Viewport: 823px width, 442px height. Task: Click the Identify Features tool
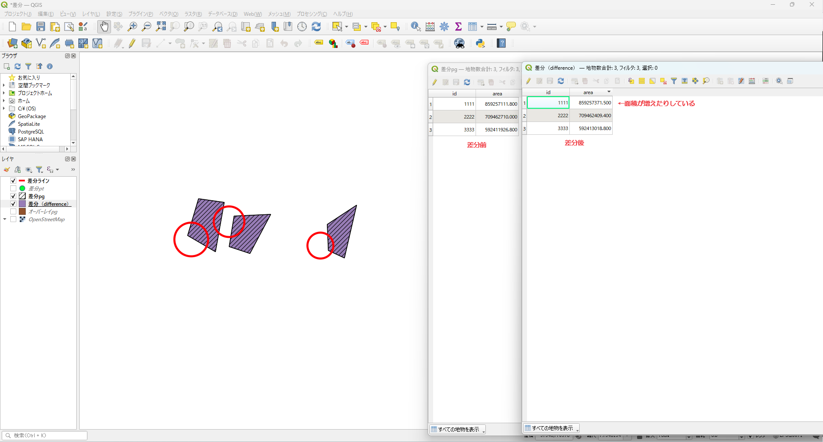pos(415,27)
